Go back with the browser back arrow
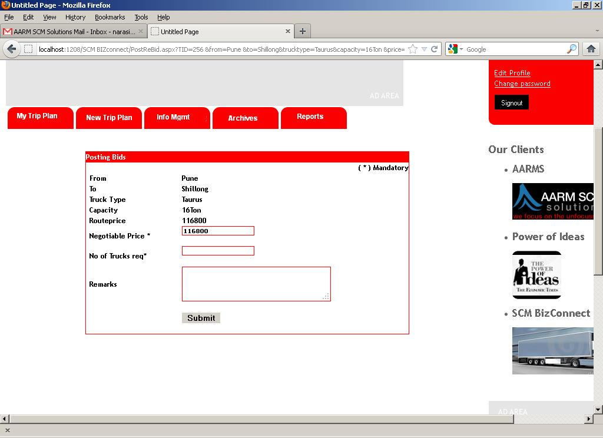 click(12, 49)
